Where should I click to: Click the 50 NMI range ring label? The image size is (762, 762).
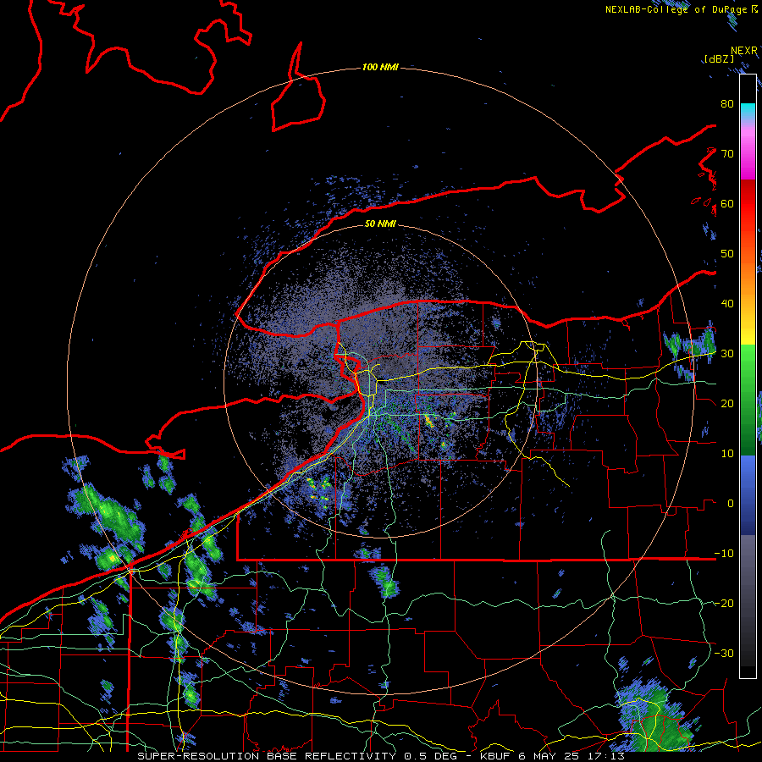[x=380, y=224]
